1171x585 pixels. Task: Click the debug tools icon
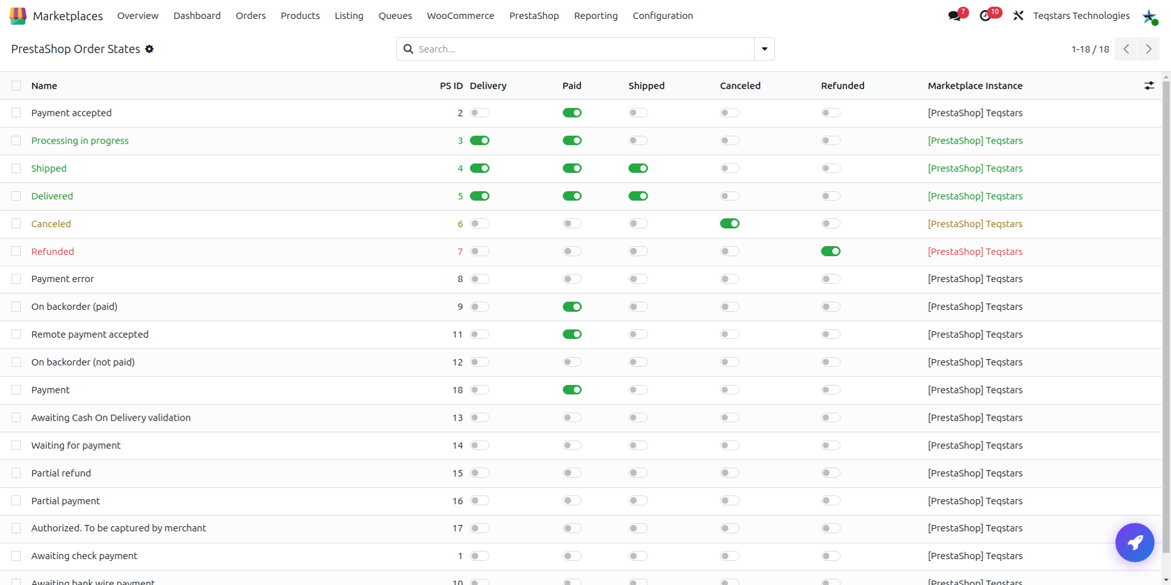click(x=1018, y=16)
